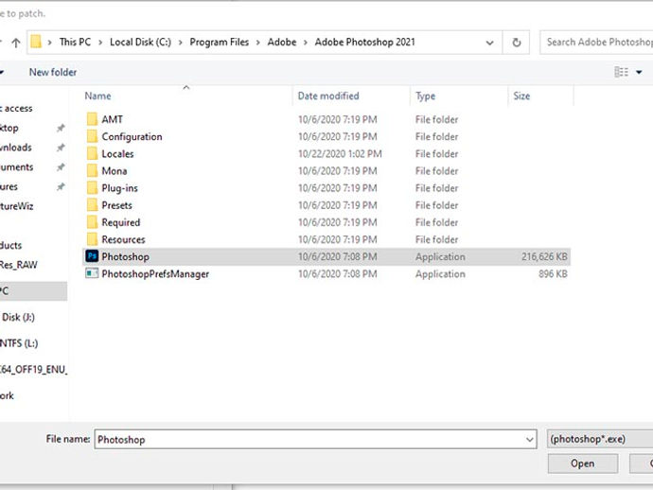Open Documents in the navigation pane
Screen dimensions: 653x490
coord(17,166)
